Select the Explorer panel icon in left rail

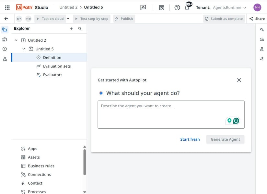pyautogui.click(x=5, y=30)
